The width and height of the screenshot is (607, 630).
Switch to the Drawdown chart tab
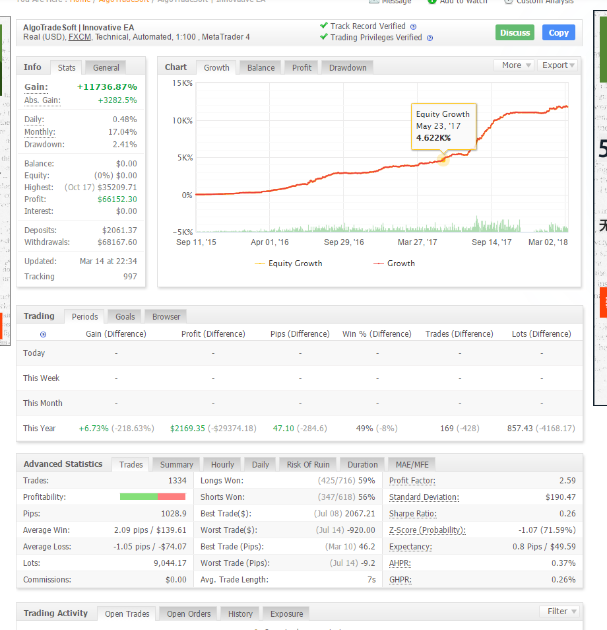[348, 68]
